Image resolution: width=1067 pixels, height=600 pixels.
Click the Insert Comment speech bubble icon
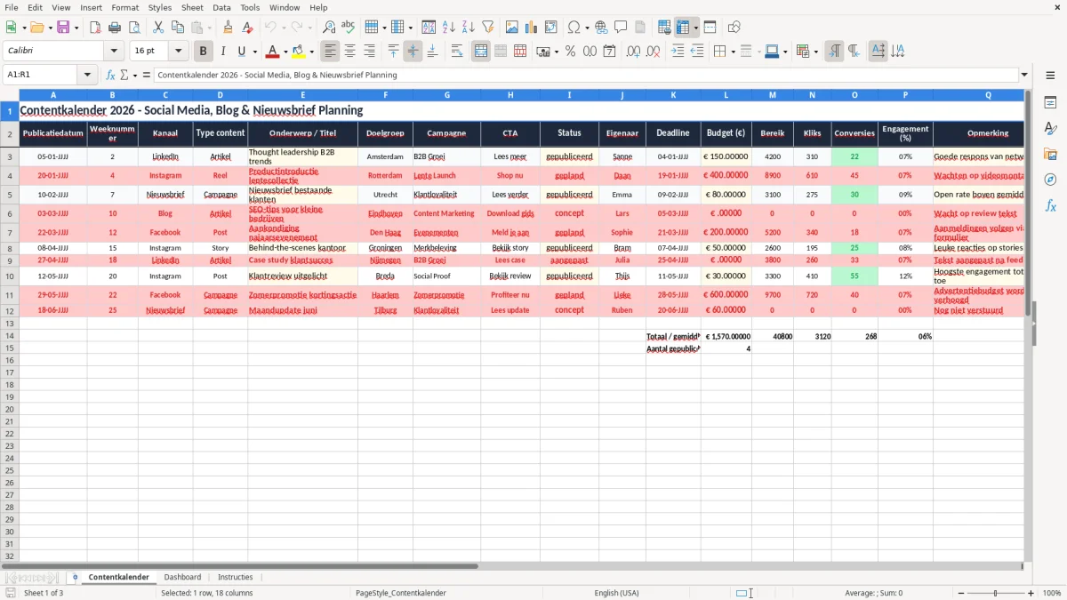tap(621, 28)
